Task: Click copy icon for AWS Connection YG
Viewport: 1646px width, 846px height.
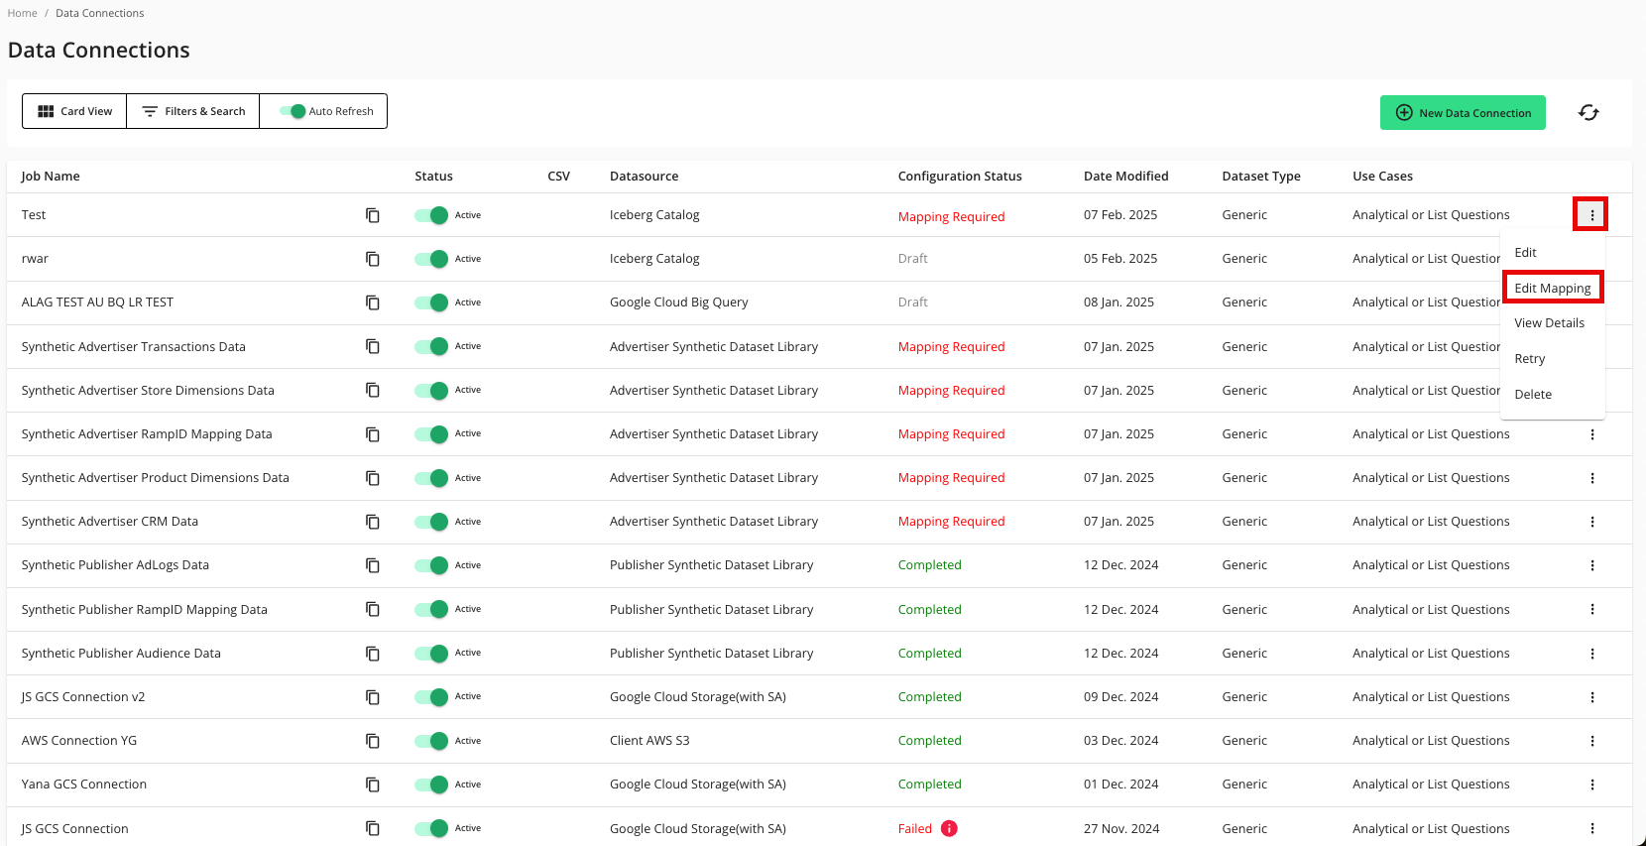Action: click(373, 741)
